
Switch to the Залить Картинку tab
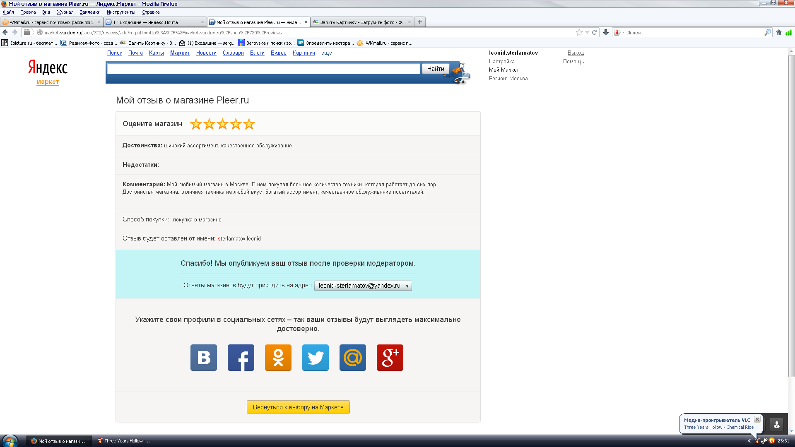tap(362, 22)
